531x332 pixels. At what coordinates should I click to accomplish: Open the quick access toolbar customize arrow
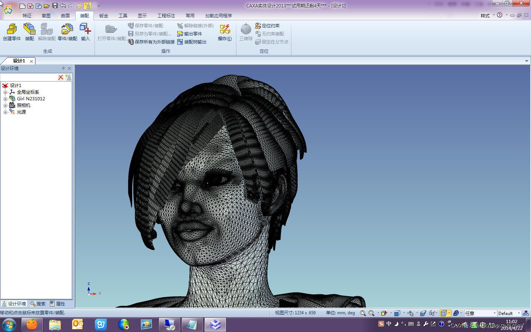(99, 6)
